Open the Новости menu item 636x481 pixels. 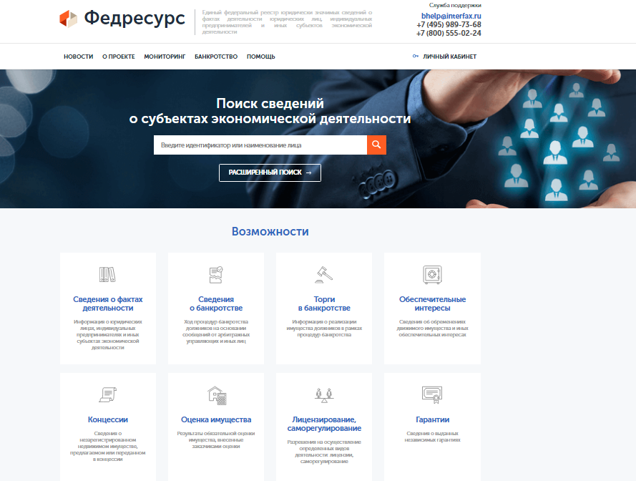pos(78,57)
